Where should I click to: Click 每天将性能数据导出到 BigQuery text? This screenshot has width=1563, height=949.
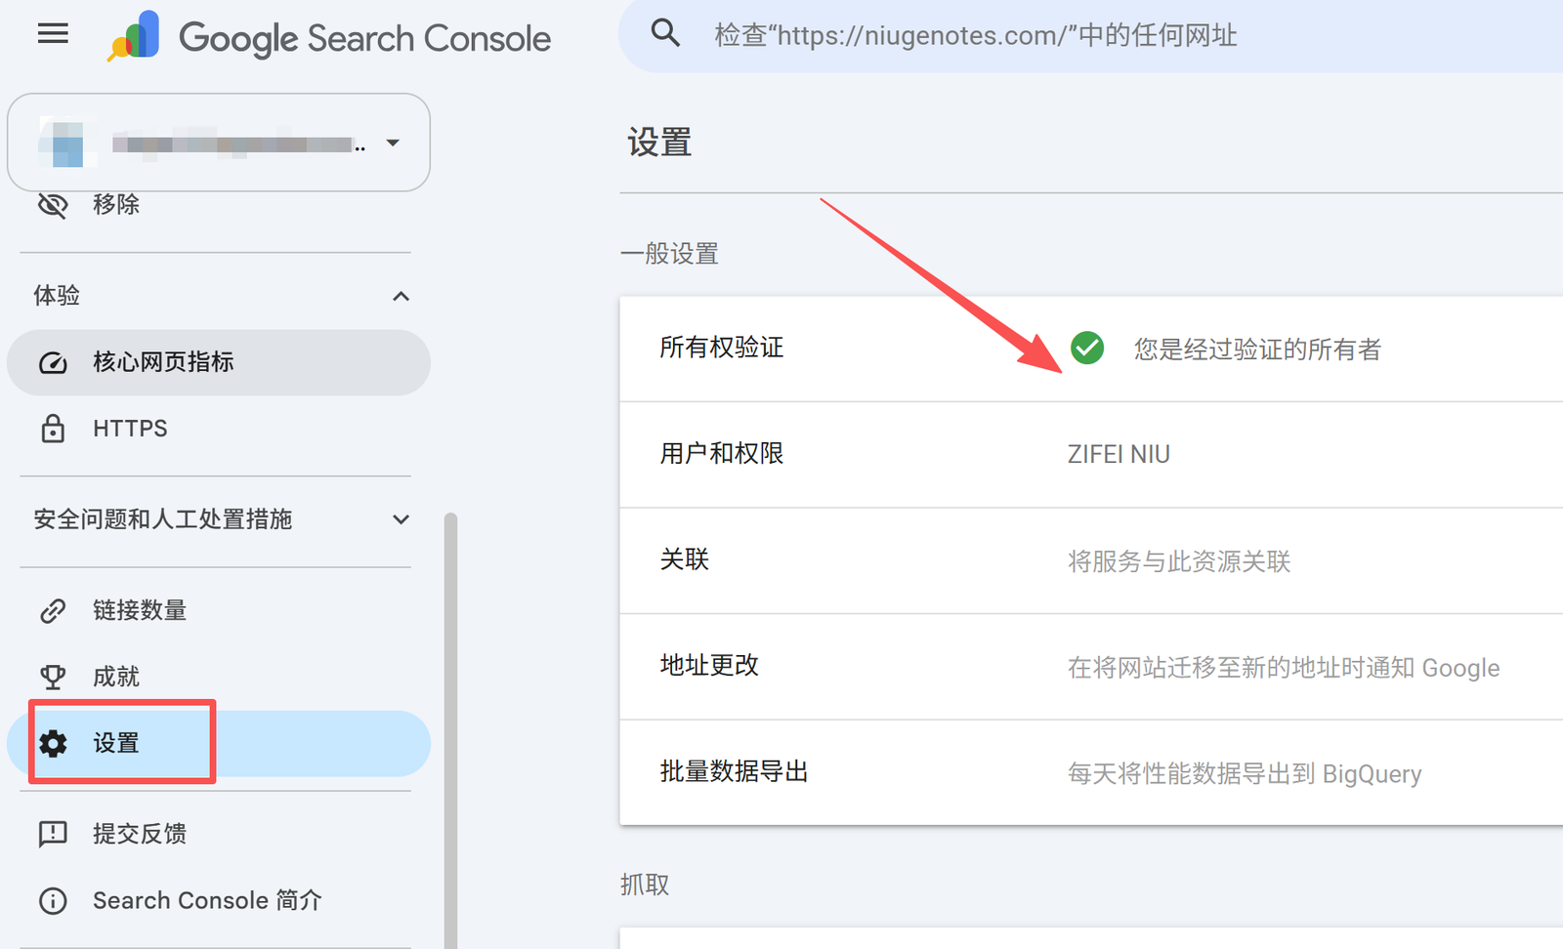pos(1245,774)
